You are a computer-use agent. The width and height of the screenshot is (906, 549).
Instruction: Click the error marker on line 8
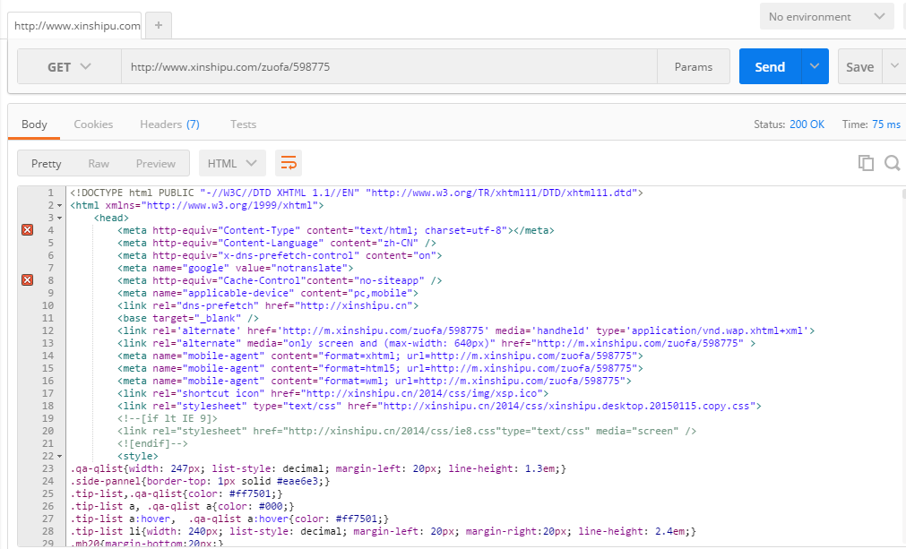coord(27,280)
